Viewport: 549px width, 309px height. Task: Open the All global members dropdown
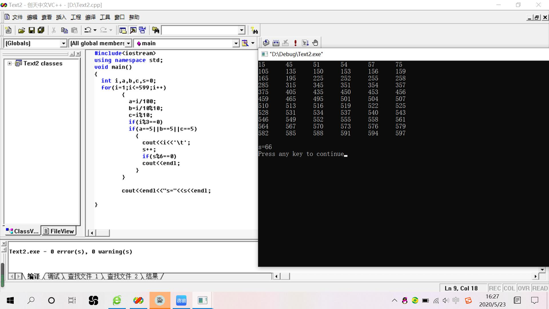128,43
